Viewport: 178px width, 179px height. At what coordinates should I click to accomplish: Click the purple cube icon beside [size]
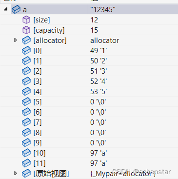[26, 20]
